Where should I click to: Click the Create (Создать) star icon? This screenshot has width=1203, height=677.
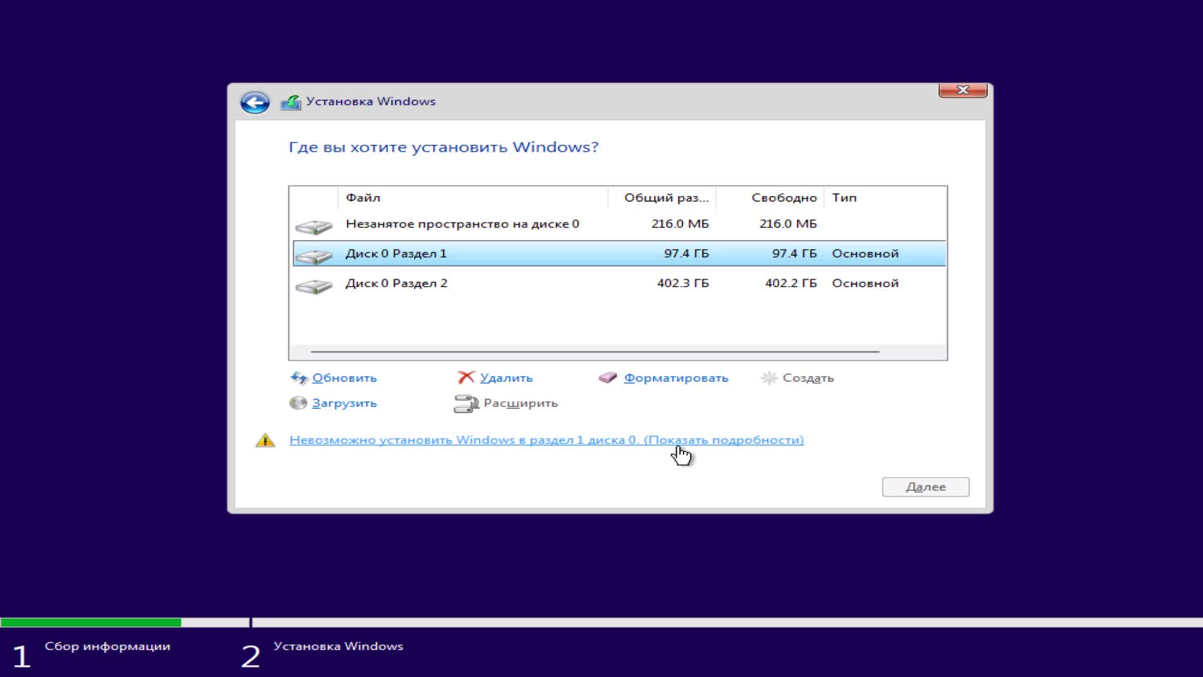pos(769,378)
